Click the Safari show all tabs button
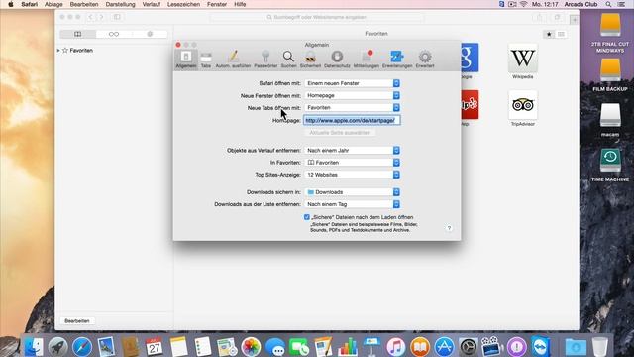This screenshot has width=634, height=357. click(557, 17)
